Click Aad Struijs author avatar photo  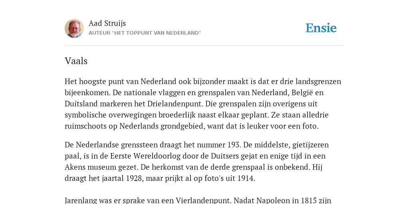(74, 28)
